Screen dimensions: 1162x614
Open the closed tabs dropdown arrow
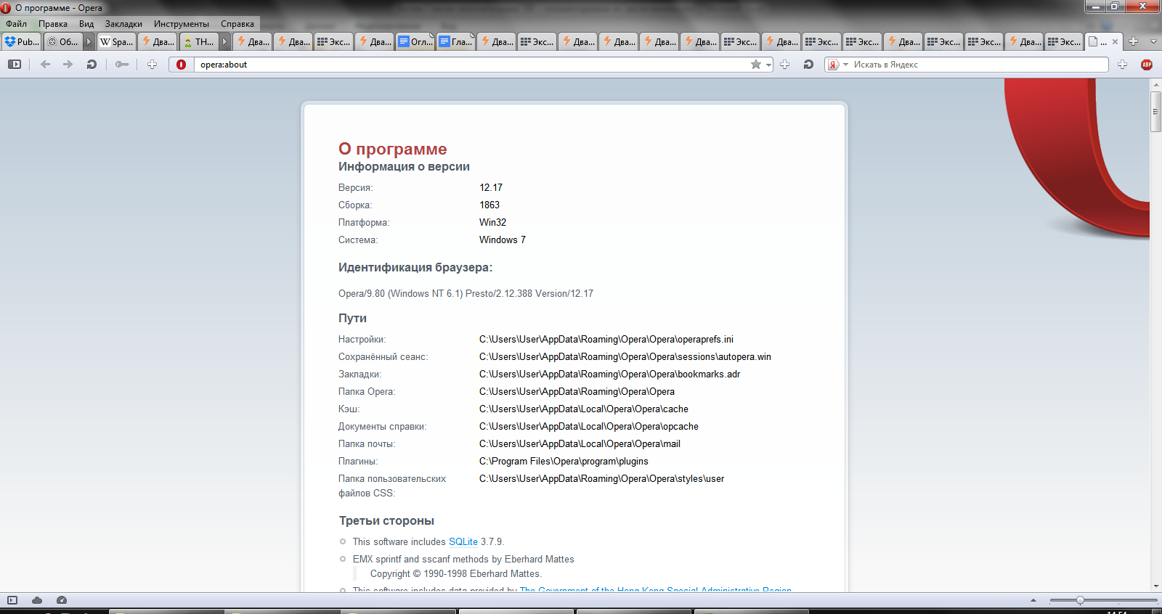point(1153,41)
